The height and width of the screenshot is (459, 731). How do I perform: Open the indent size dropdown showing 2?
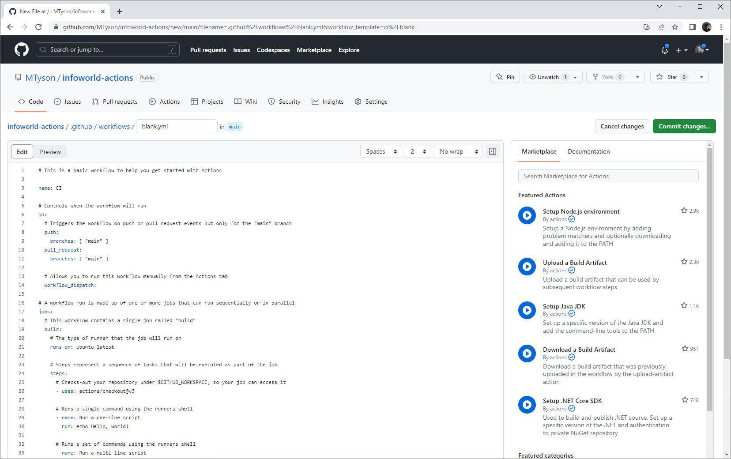click(x=417, y=151)
